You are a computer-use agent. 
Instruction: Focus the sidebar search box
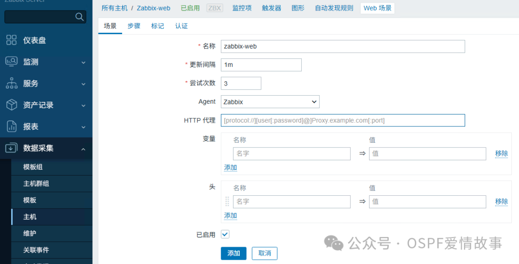click(45, 16)
